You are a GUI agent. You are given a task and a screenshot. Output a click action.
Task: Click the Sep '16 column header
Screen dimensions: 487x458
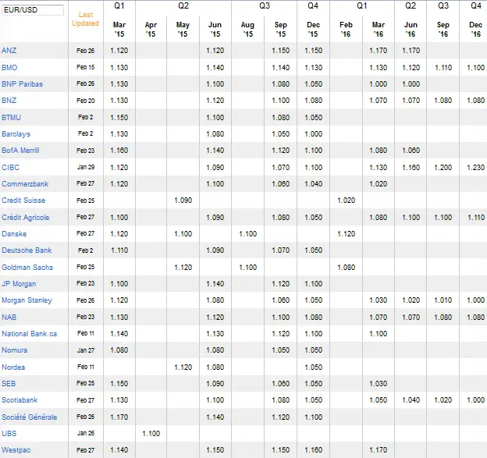(x=443, y=29)
